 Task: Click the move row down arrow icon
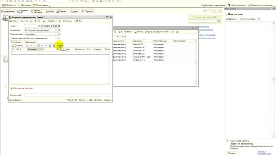click(46, 46)
